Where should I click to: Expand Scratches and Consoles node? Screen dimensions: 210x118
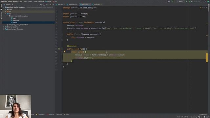(x=4, y=29)
